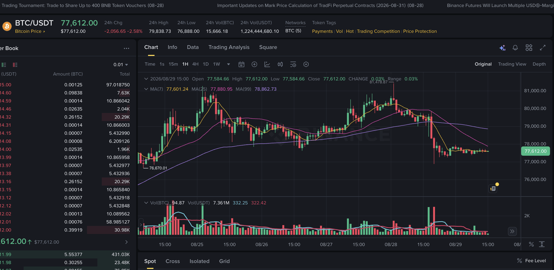Screen dimensions: 554x270
Task: Select the 4H interval
Action: [195, 64]
